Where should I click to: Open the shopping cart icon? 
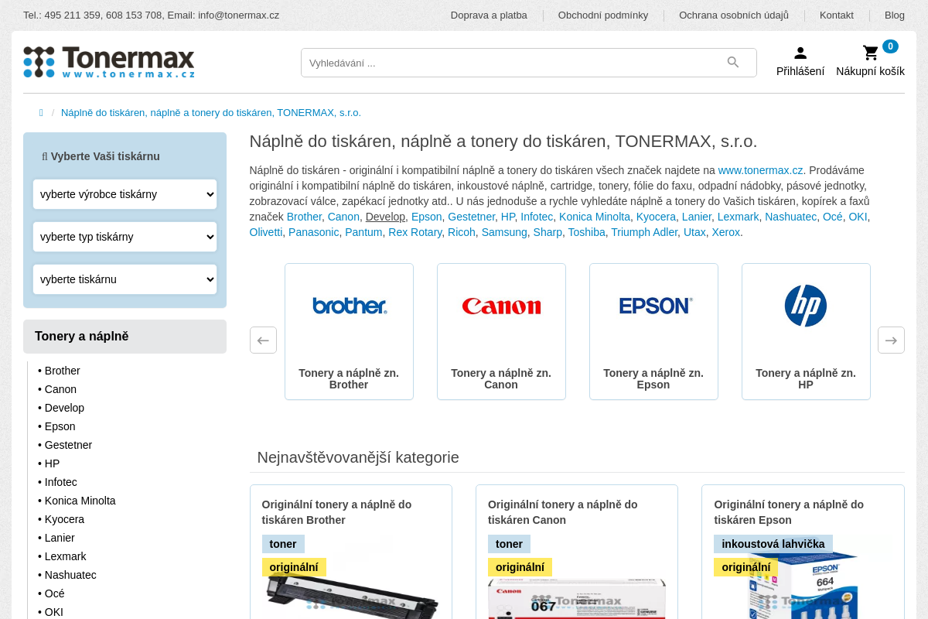pyautogui.click(x=871, y=53)
